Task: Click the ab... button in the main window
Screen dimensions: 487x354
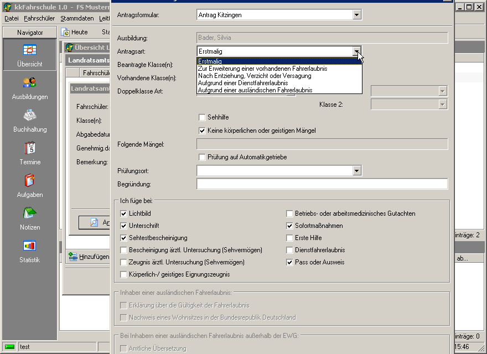Action: pyautogui.click(x=469, y=258)
